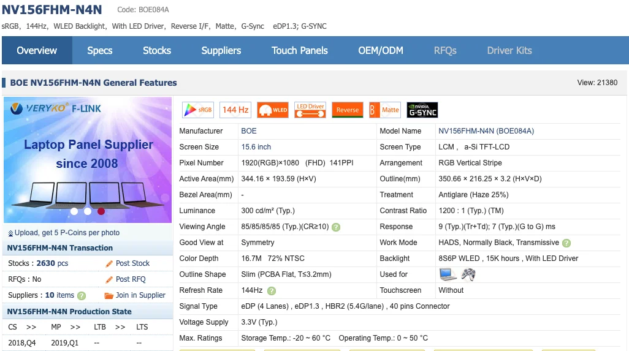Click the 1200 : 1 (Typ.) (TM) contrast value

(471, 211)
